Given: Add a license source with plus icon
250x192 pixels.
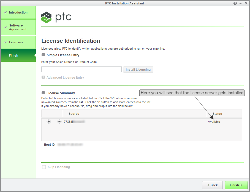Looking at the screenshot, I should 49,122.
